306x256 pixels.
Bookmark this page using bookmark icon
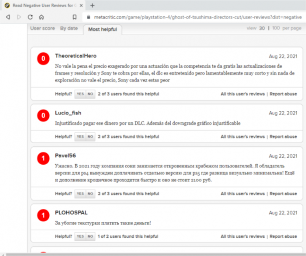point(74,17)
